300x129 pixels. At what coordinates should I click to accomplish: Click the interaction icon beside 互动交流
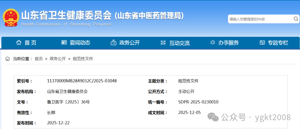[163, 42]
